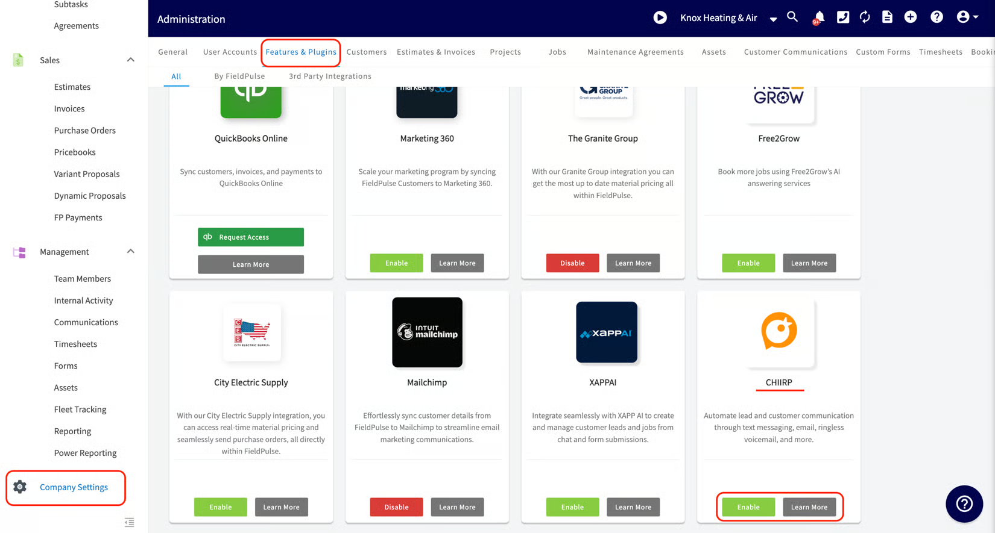The height and width of the screenshot is (533, 995).
Task: Select the Custom Forms tab
Action: pos(883,52)
